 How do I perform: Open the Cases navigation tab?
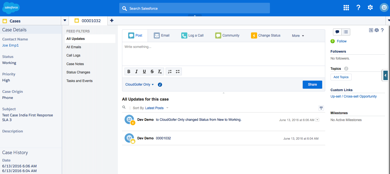click(31, 21)
